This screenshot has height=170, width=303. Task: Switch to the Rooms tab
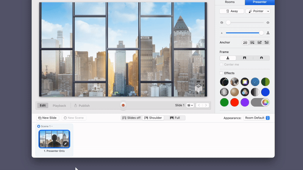(230, 2)
